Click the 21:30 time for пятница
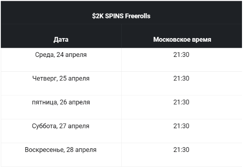The width and height of the screenshot is (244, 168). [x=181, y=102]
